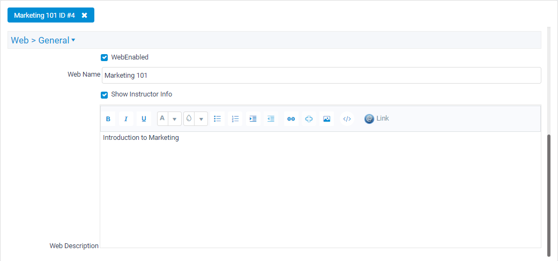Viewport: 558px width, 261px height.
Task: Open the background color dropdown arrow
Action: tap(201, 119)
